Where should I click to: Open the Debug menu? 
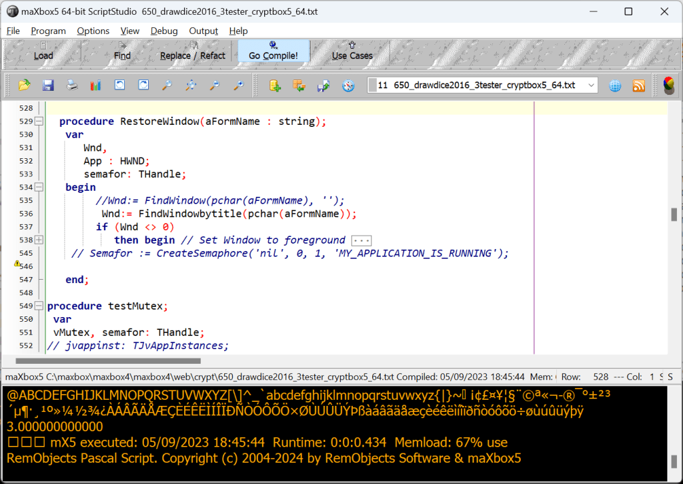164,31
